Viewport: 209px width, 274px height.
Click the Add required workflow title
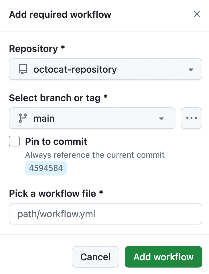pyautogui.click(x=60, y=15)
